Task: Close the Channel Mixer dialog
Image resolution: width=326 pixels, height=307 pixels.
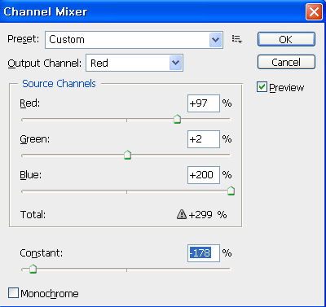Action: [314, 11]
